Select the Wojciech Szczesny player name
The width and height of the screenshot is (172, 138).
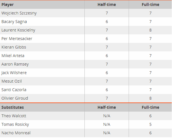[x=19, y=13]
